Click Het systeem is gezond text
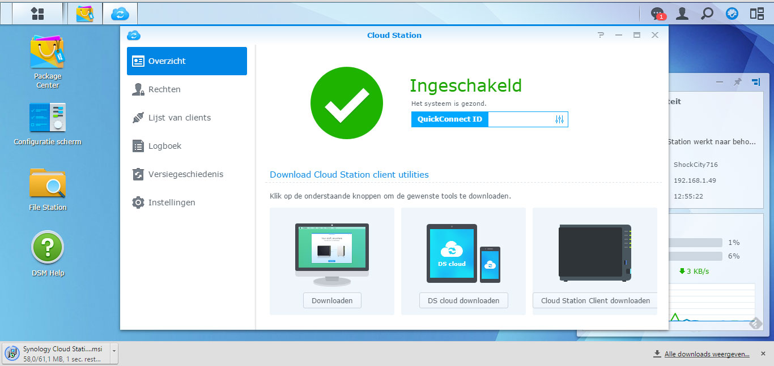Screen dimensions: 774x366 pos(449,104)
